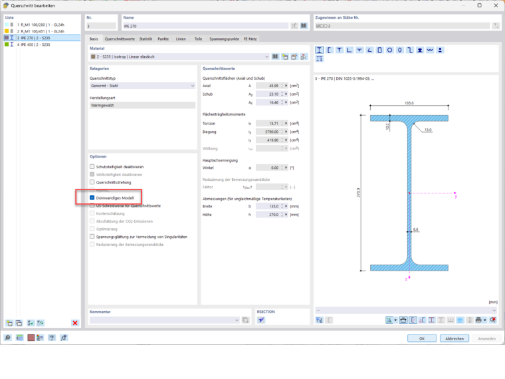Screen dimensions: 505x379
Task: Click the edit name icon next to IPE 270
Action: click(x=294, y=26)
